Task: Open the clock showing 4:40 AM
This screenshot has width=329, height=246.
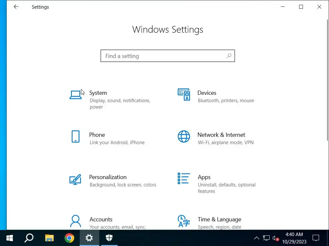Action: point(294,238)
